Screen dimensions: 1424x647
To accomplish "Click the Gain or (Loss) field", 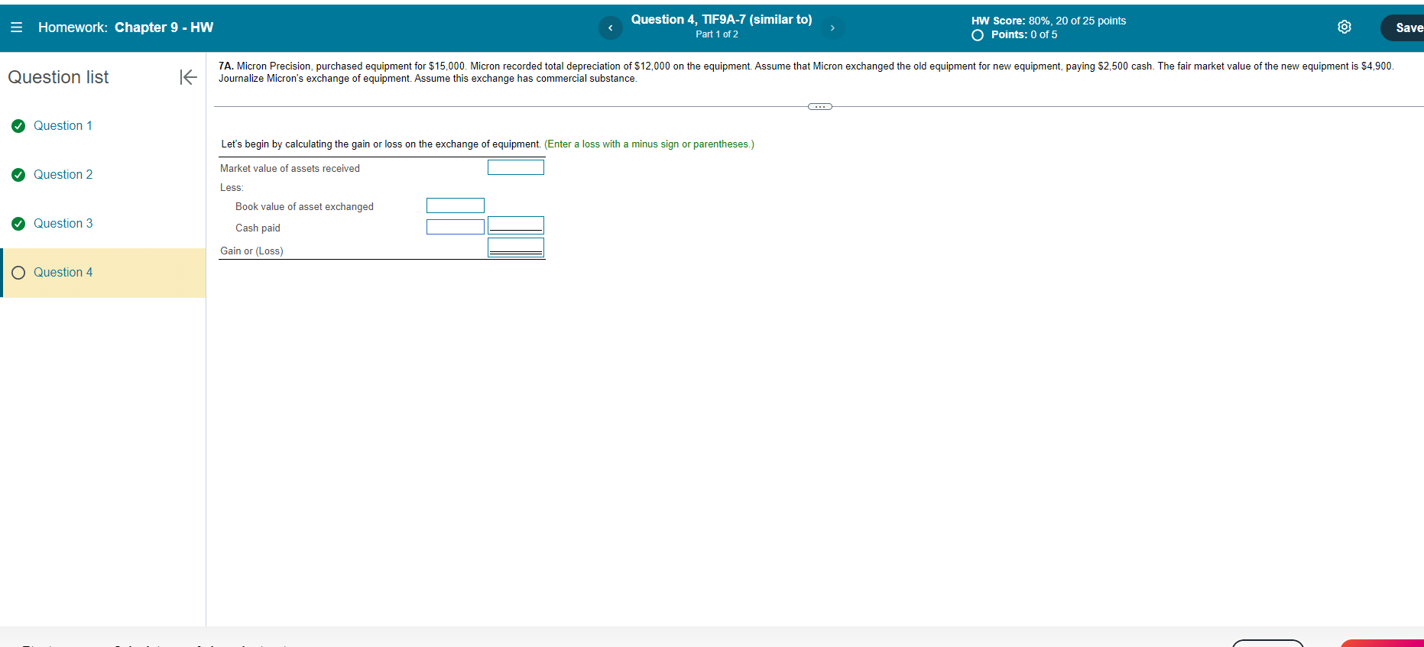I will [x=516, y=247].
